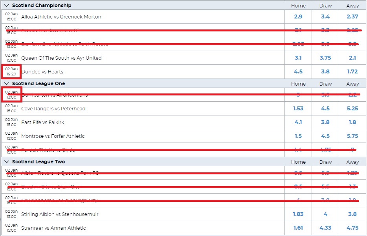Collapse the Scotland Championship section chevron
The image size is (367, 236).
pyautogui.click(x=7, y=5)
